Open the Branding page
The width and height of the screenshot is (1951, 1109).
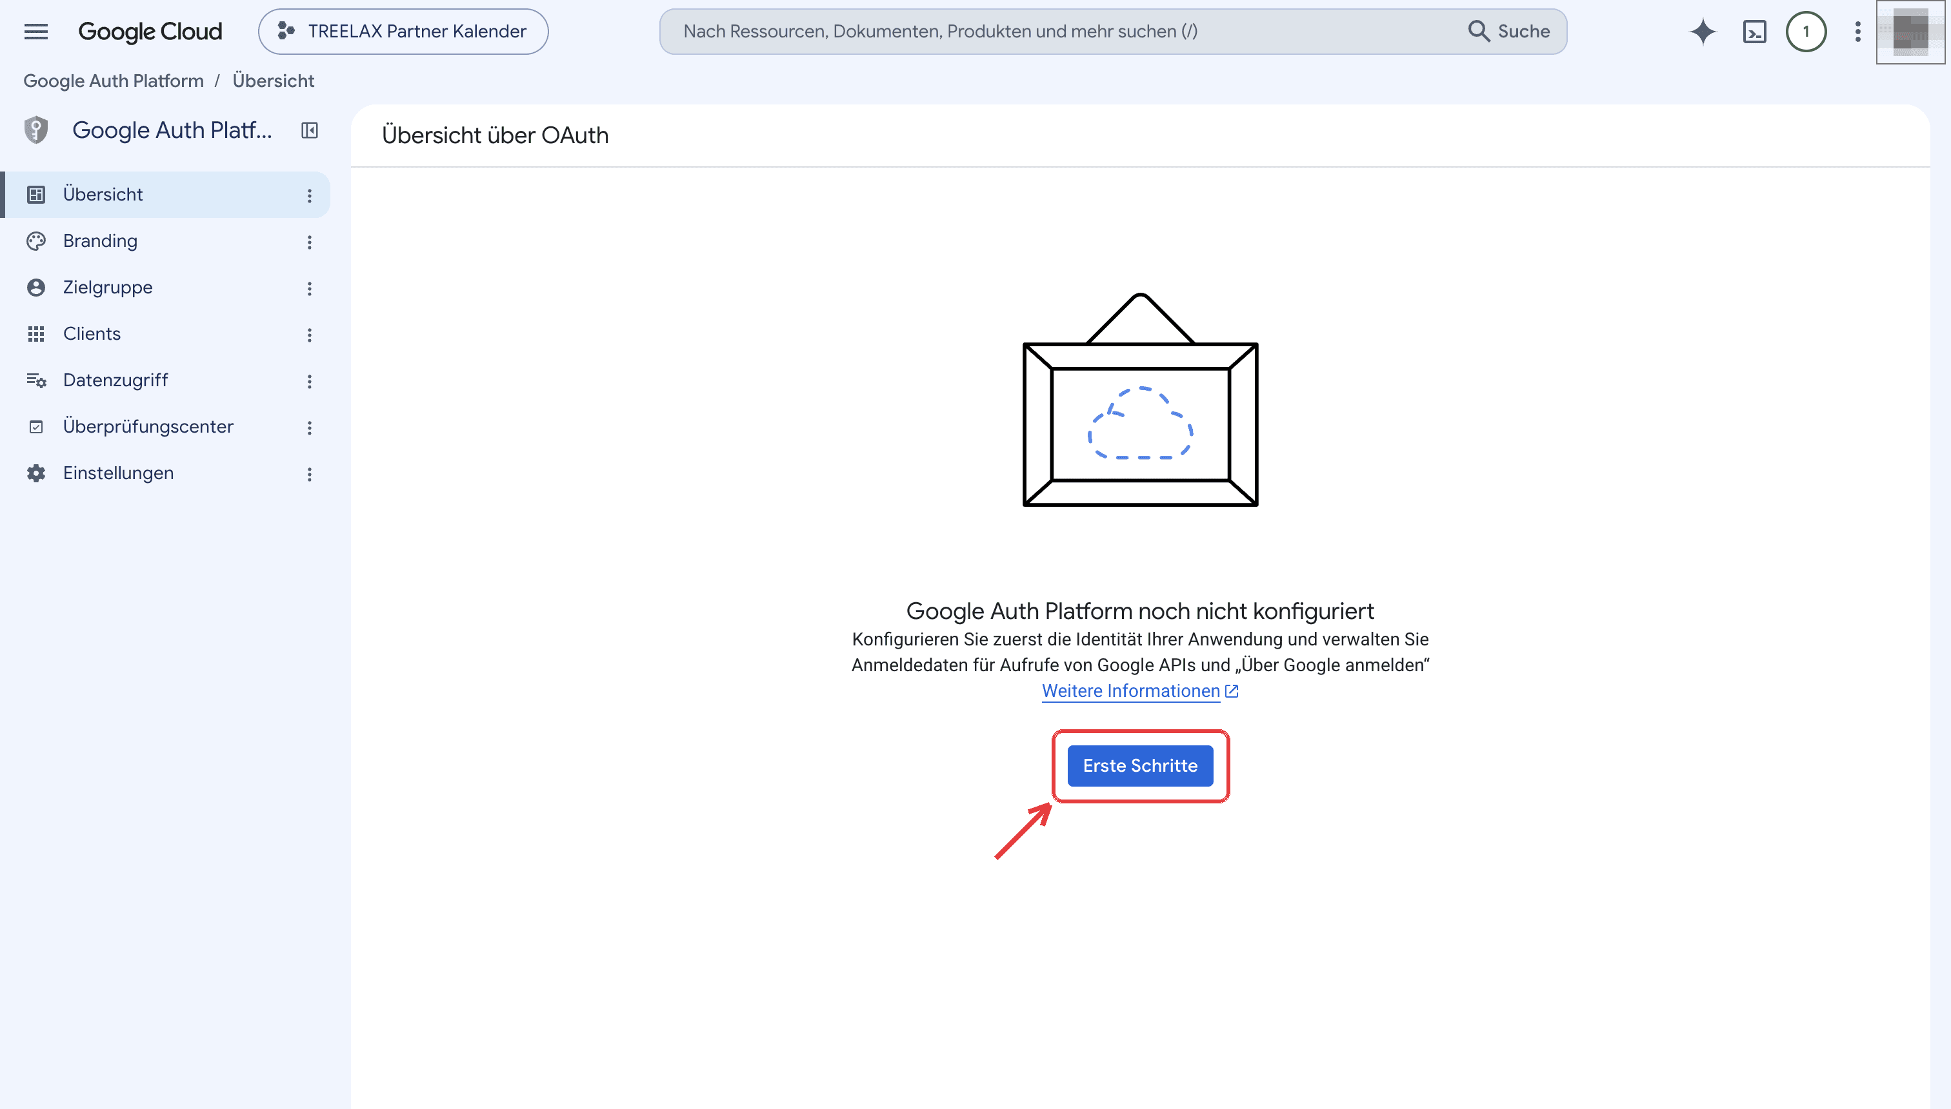166,240
